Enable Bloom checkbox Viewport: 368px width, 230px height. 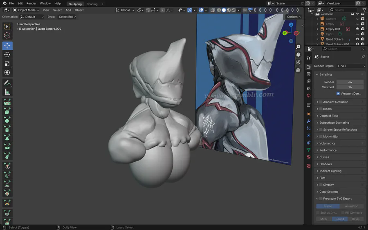321,109
